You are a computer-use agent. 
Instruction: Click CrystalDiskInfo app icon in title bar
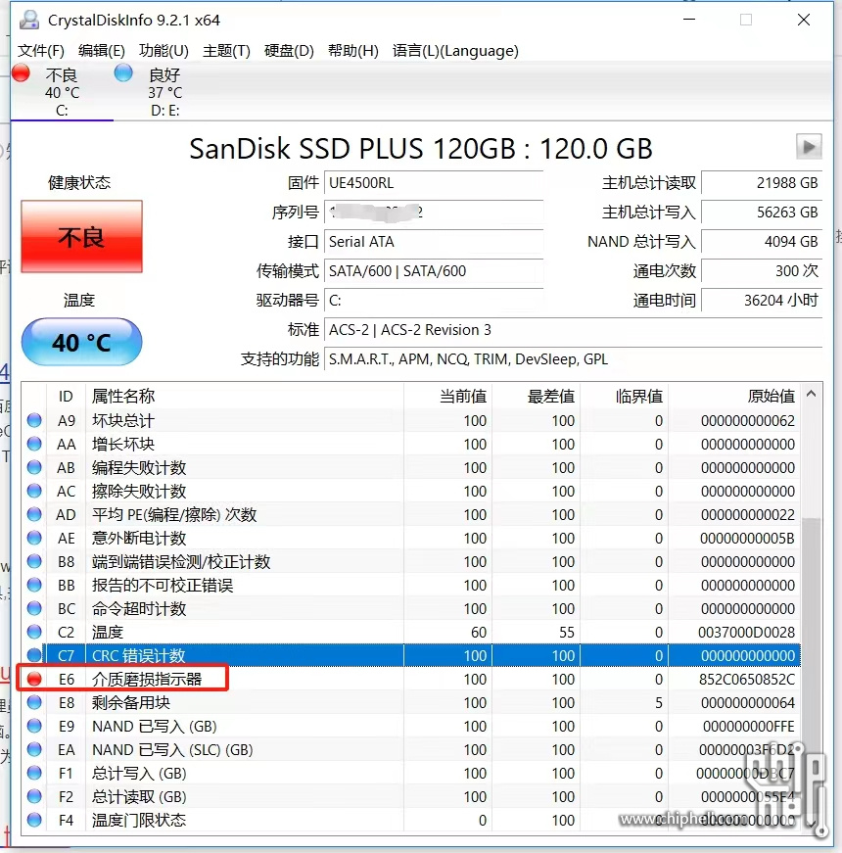click(x=30, y=20)
